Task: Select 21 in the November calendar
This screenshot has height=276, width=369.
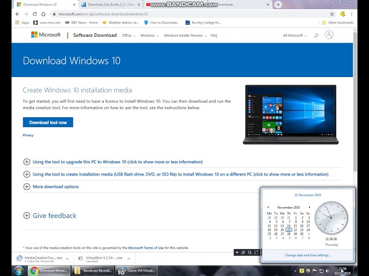Action: tap(289, 230)
